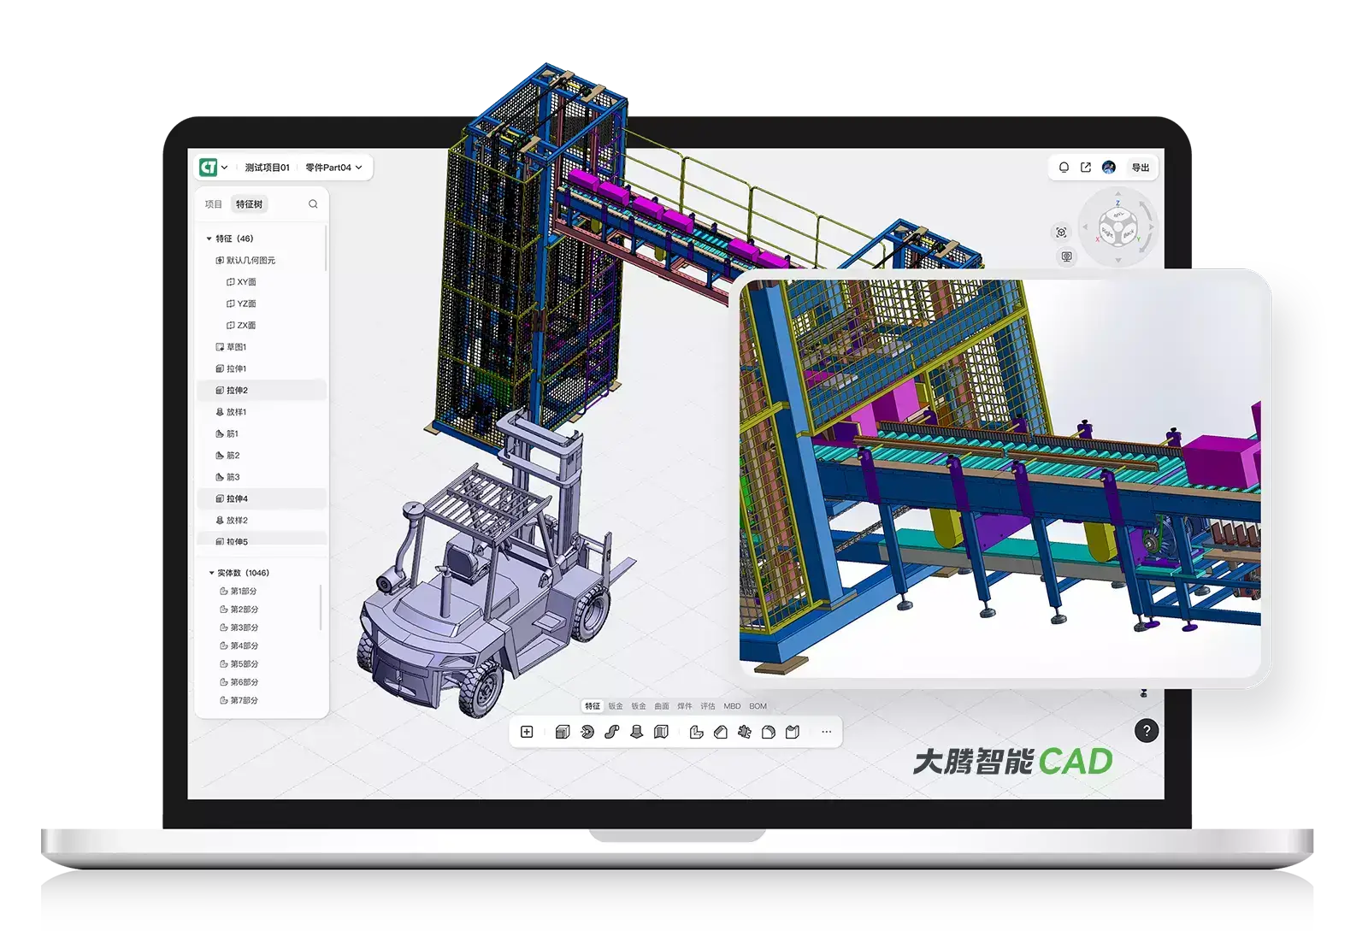The height and width of the screenshot is (931, 1368).
Task: Click the Chamfer tool icon
Action: [x=720, y=732]
